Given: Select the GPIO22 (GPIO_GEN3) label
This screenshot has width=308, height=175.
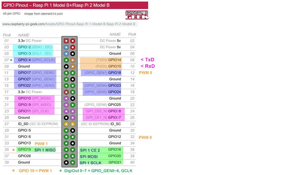Looking at the screenshot, I should click(36, 85).
